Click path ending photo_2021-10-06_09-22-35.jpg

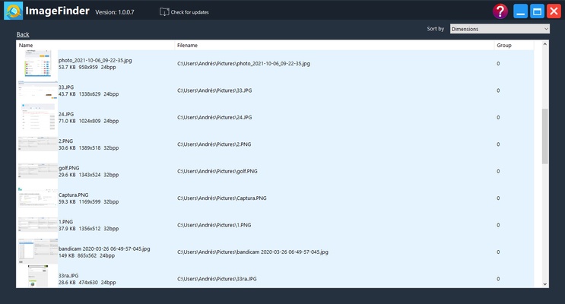(243, 63)
